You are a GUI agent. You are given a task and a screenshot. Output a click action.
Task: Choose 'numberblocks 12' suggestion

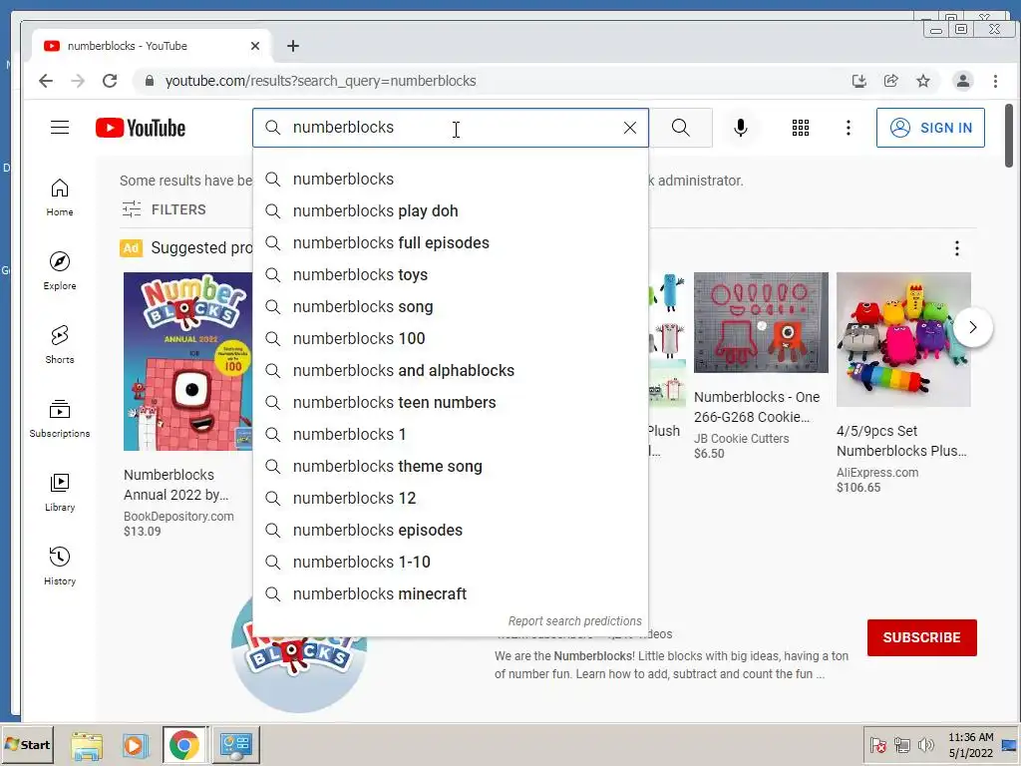[451, 499]
